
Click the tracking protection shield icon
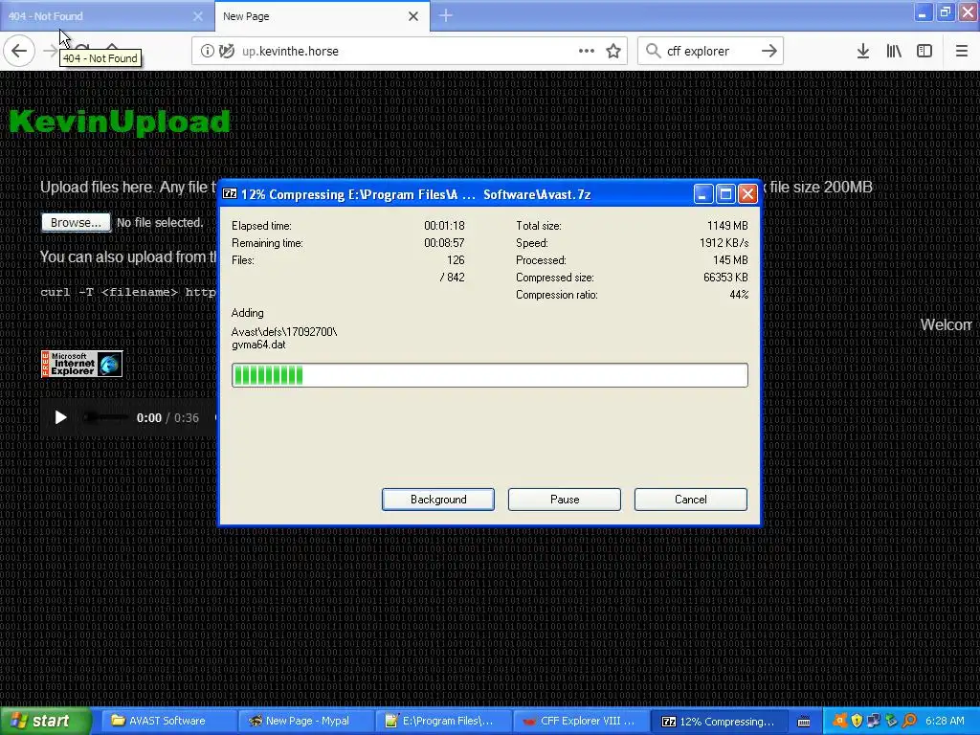(x=227, y=51)
